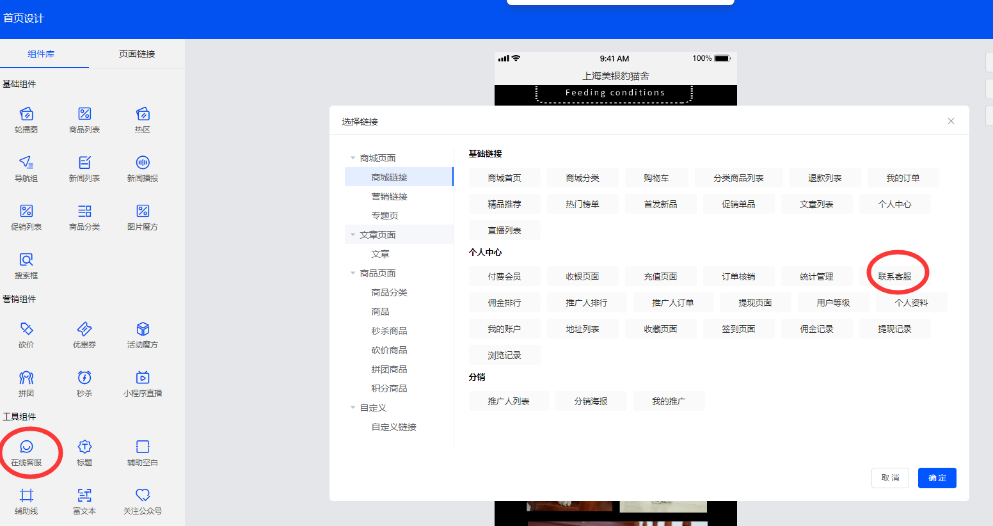Select the 优惠券 coupon component icon
993x526 pixels.
click(84, 329)
